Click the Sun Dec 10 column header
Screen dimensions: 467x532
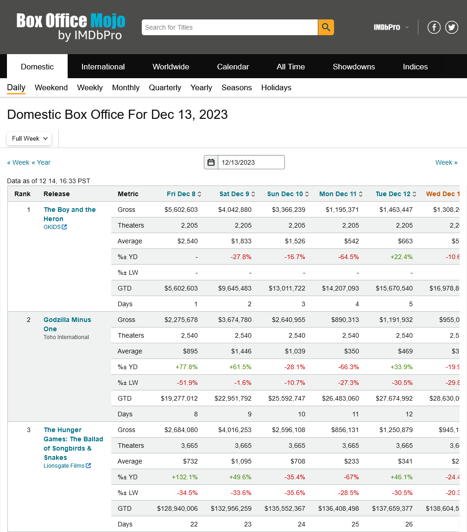pos(285,194)
